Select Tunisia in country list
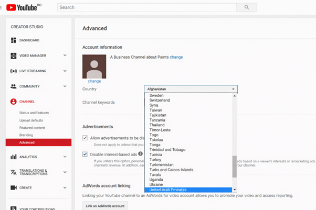The height and width of the screenshot is (210, 316). click(188, 154)
